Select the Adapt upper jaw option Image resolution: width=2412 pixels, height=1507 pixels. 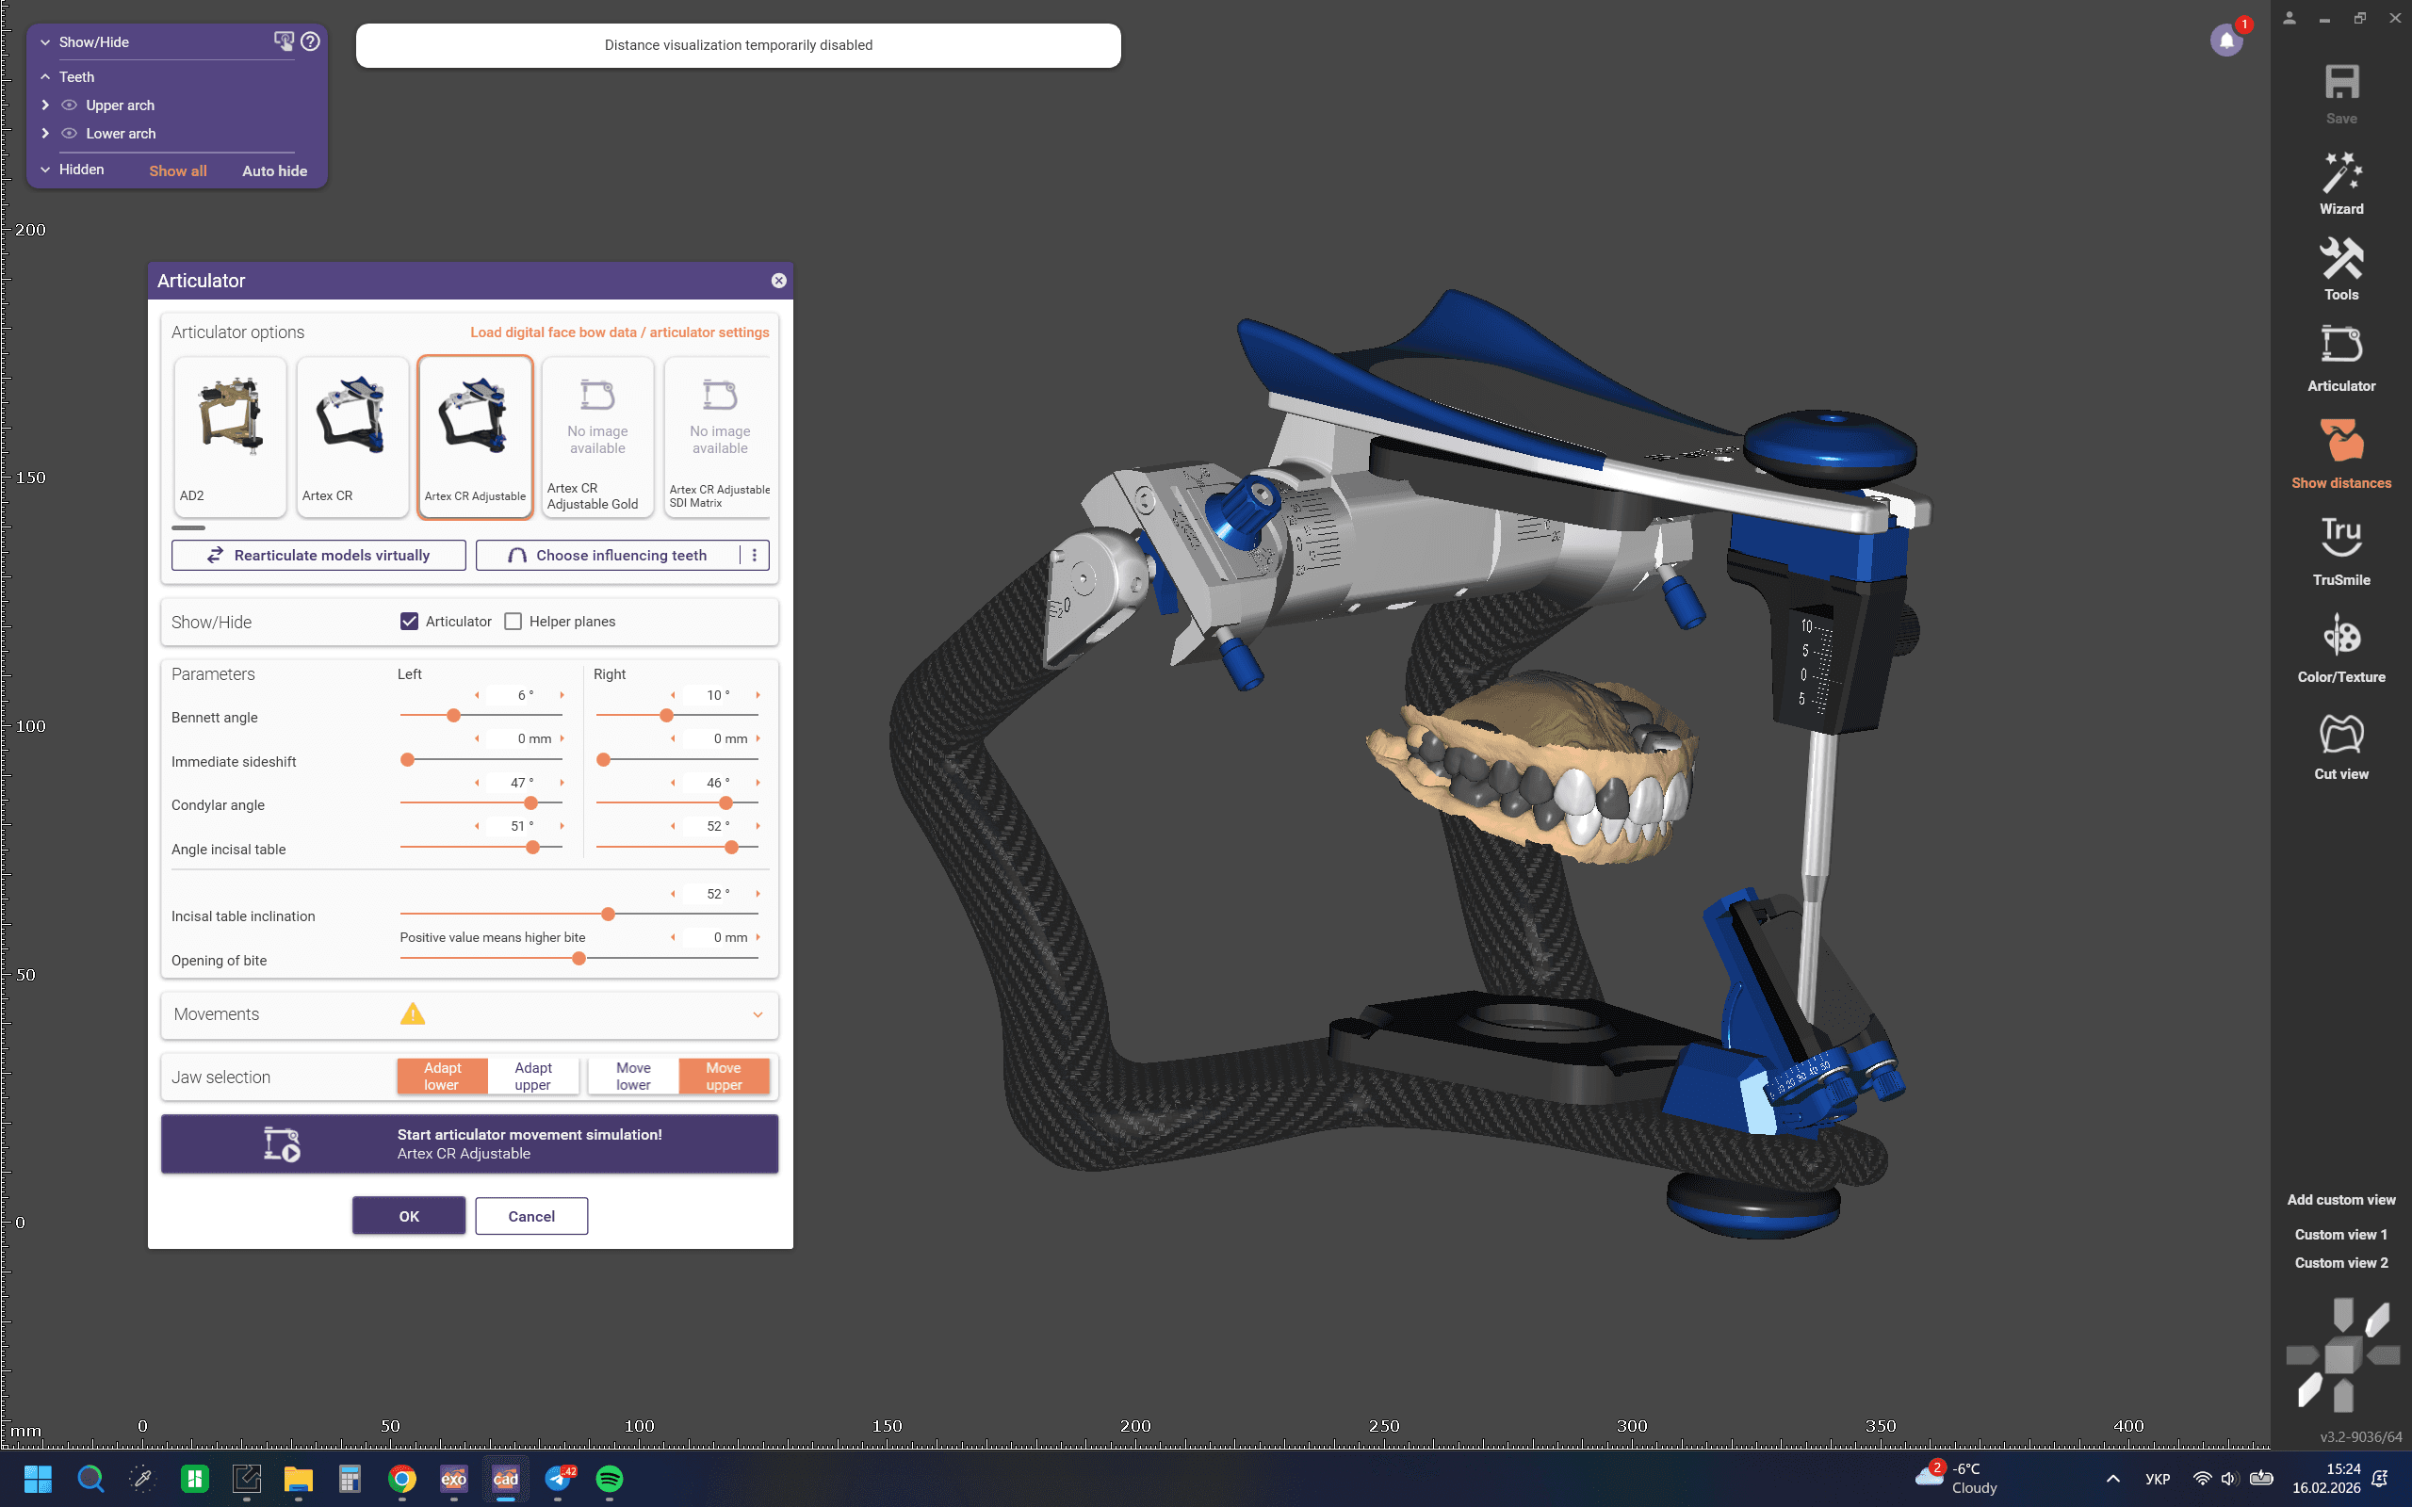tap(533, 1077)
